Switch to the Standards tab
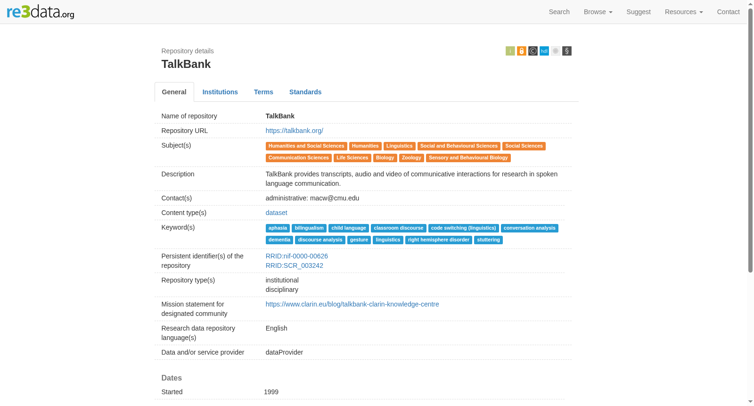Screen dimensions: 754x406 point(305,92)
